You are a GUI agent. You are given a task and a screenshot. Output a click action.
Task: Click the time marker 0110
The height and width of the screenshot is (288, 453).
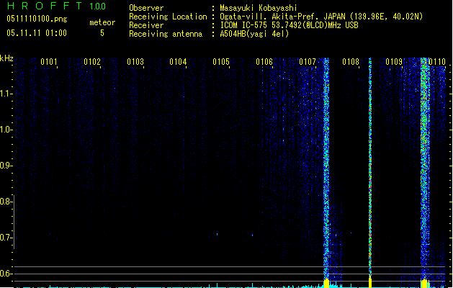click(x=437, y=62)
